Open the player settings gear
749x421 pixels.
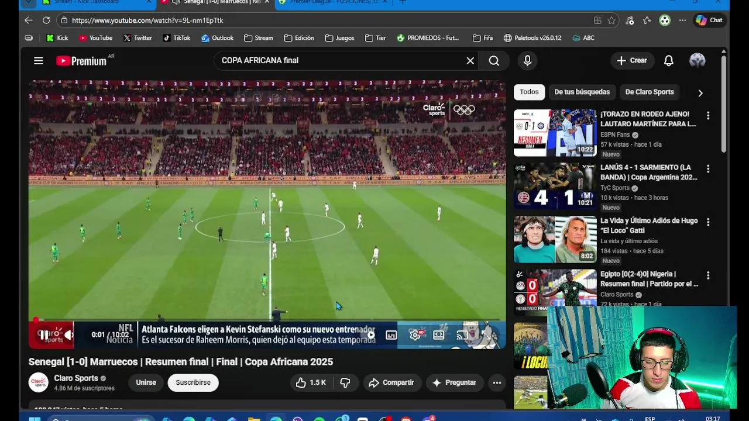click(x=415, y=335)
